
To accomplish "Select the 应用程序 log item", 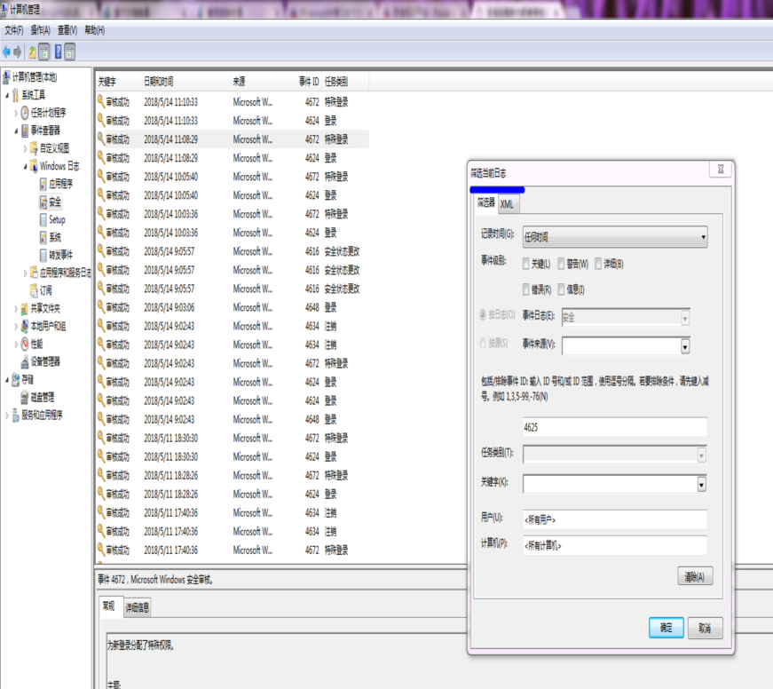I will (60, 184).
